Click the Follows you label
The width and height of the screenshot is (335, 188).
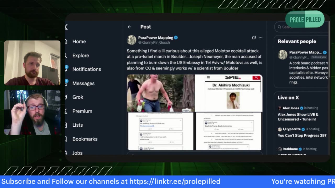click(x=319, y=57)
